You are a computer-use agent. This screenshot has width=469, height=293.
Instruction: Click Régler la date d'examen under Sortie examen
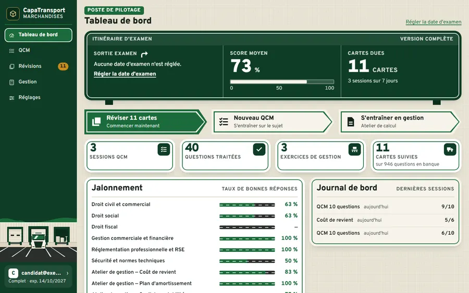click(125, 74)
